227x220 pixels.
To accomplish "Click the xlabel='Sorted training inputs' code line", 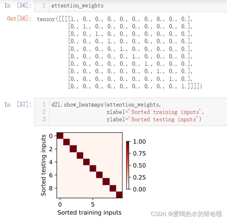I will [155, 112].
